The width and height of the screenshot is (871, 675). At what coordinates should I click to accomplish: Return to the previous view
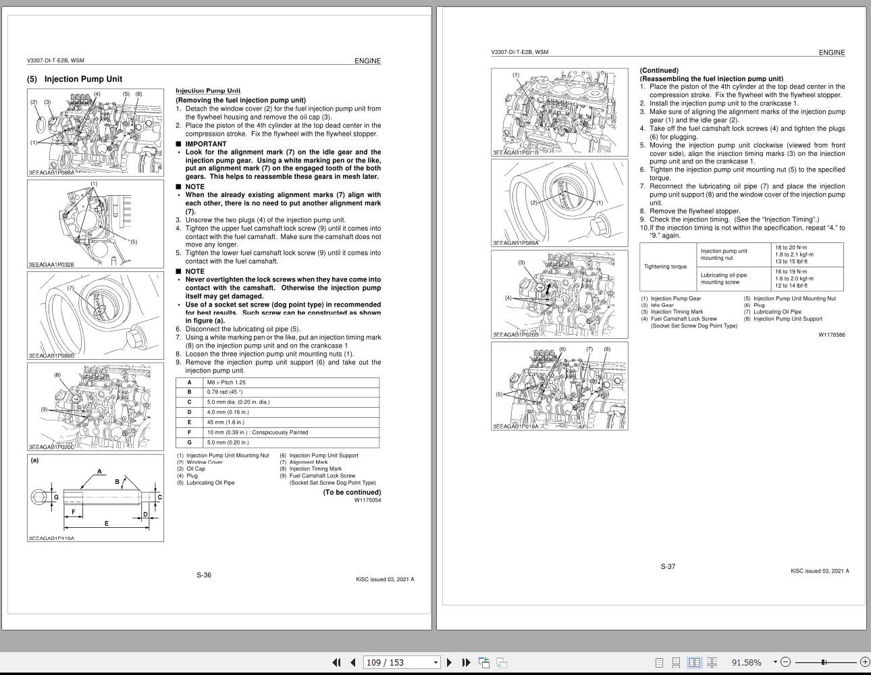[484, 662]
